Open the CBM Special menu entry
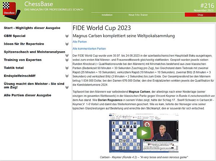Screen dimensions: 216x161 click(x=15, y=36)
